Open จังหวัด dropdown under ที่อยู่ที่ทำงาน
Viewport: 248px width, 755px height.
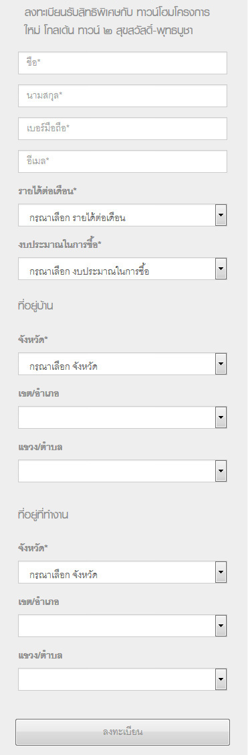pyautogui.click(x=122, y=572)
